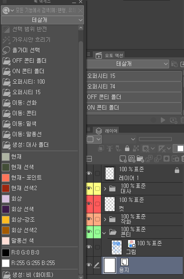Image resolution: width=184 pixels, height=279 pixels.
Task: Run 오퍼시티 74 auto action
Action: [134, 87]
